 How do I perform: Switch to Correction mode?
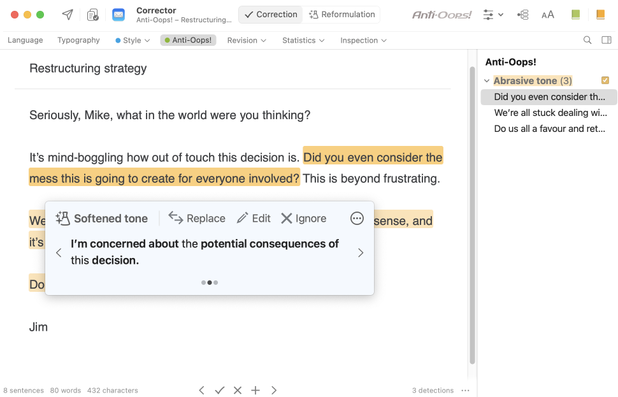(x=271, y=15)
